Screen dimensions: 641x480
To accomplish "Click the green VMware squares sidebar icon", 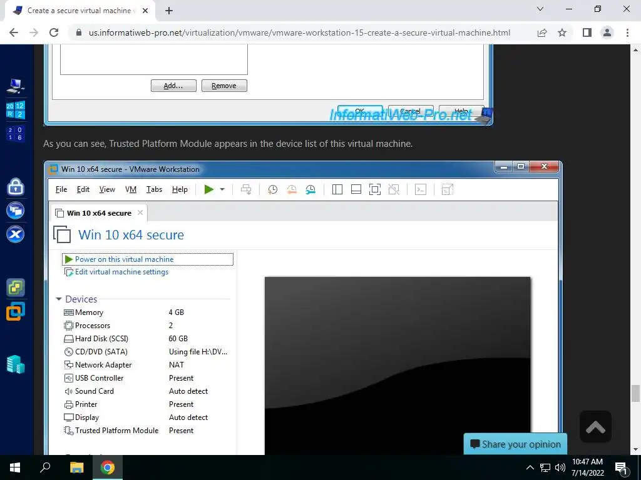I will click(x=16, y=287).
